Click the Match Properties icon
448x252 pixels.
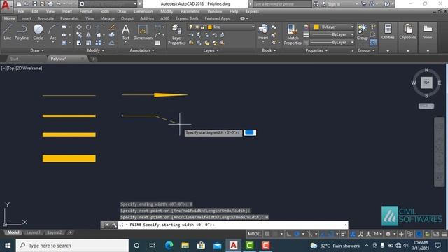click(293, 34)
